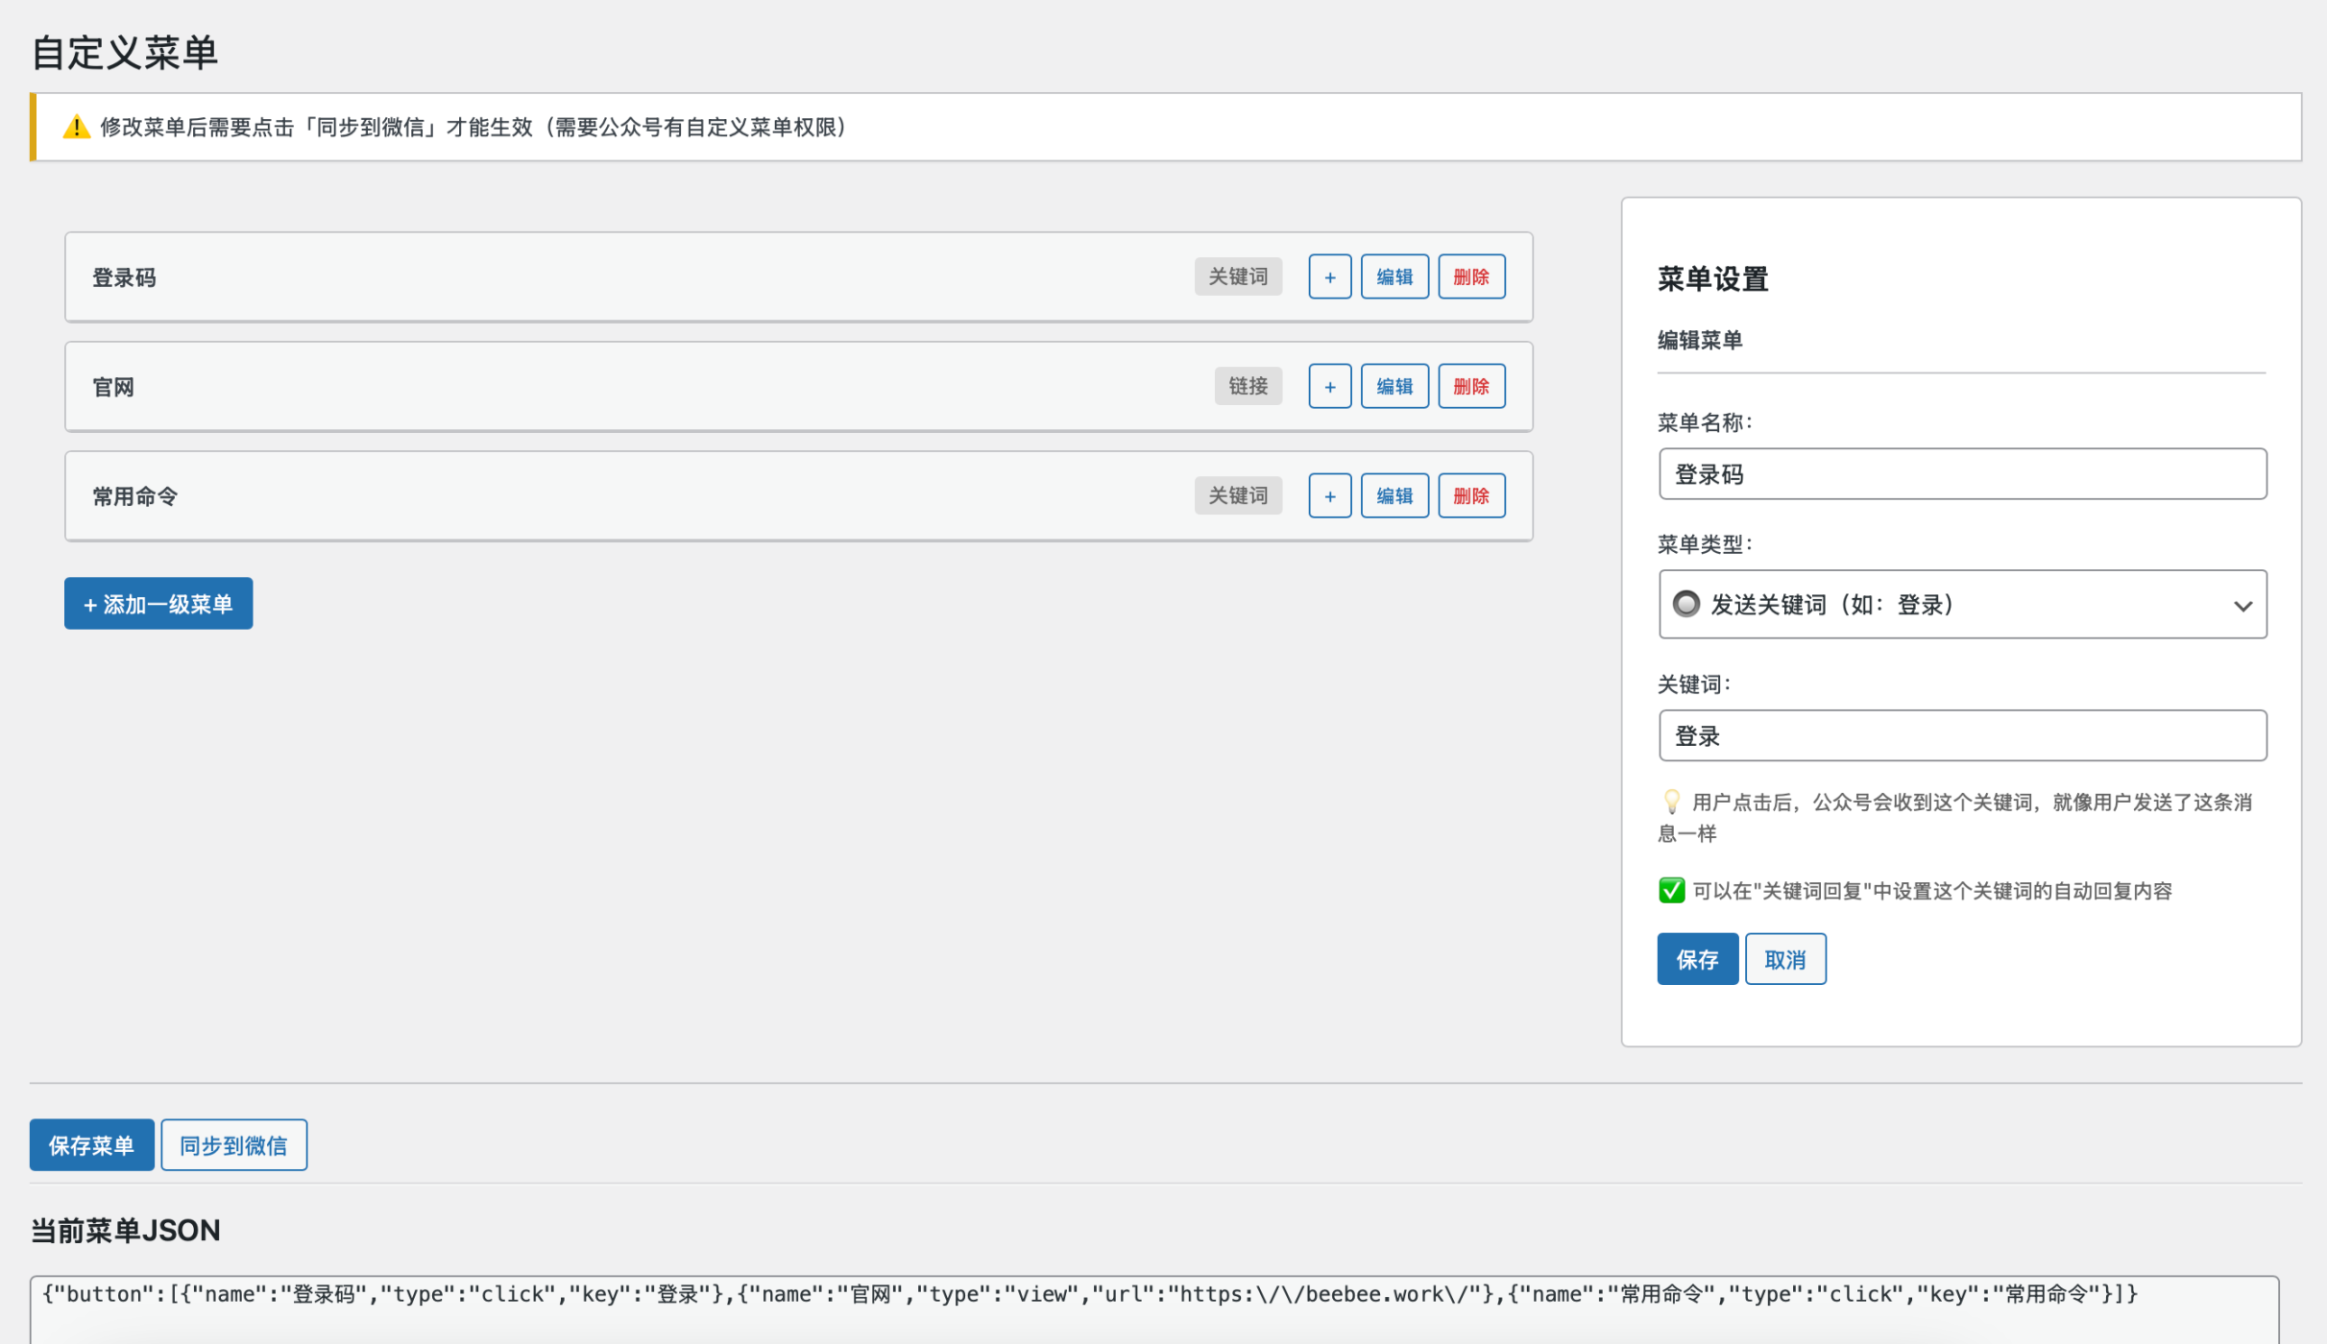Focus the 菜单名称 input field
The image size is (2327, 1344).
point(1961,474)
